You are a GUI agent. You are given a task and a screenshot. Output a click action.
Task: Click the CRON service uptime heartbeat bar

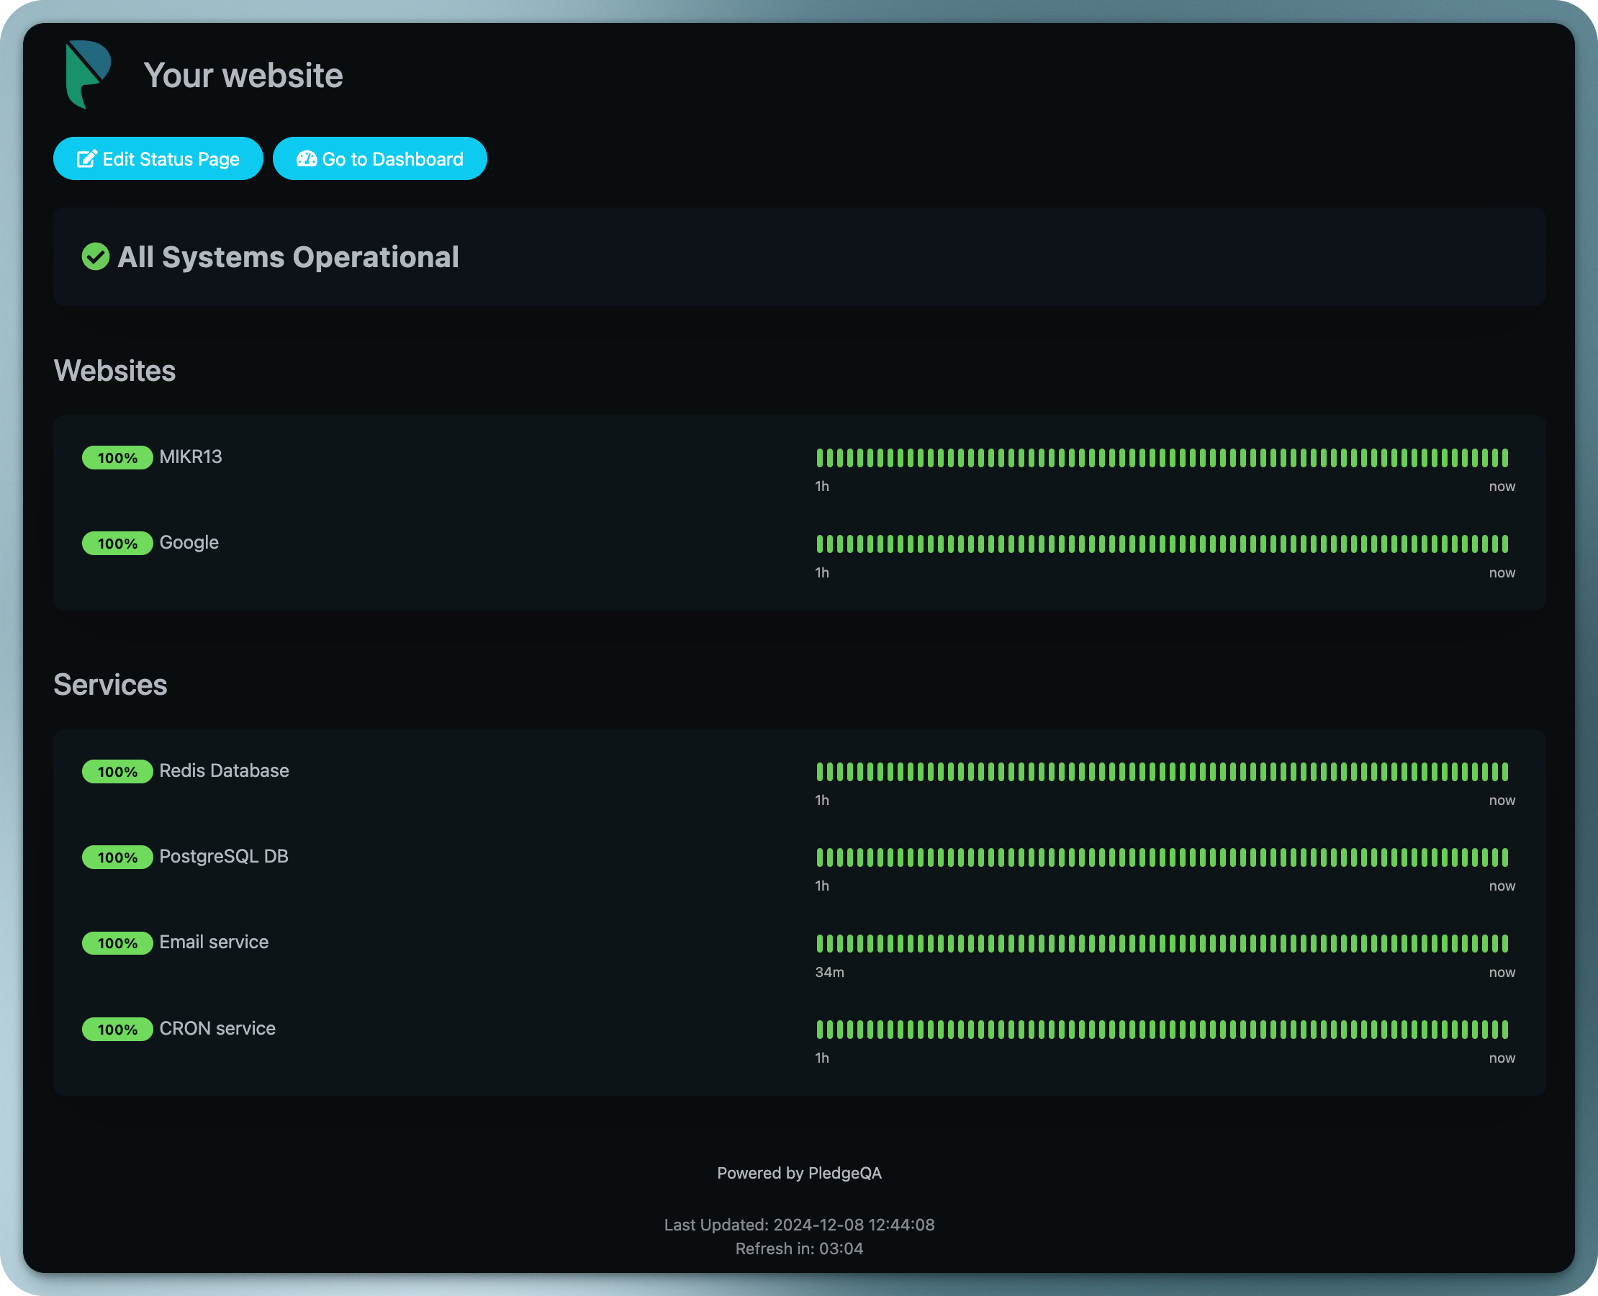click(1162, 1030)
